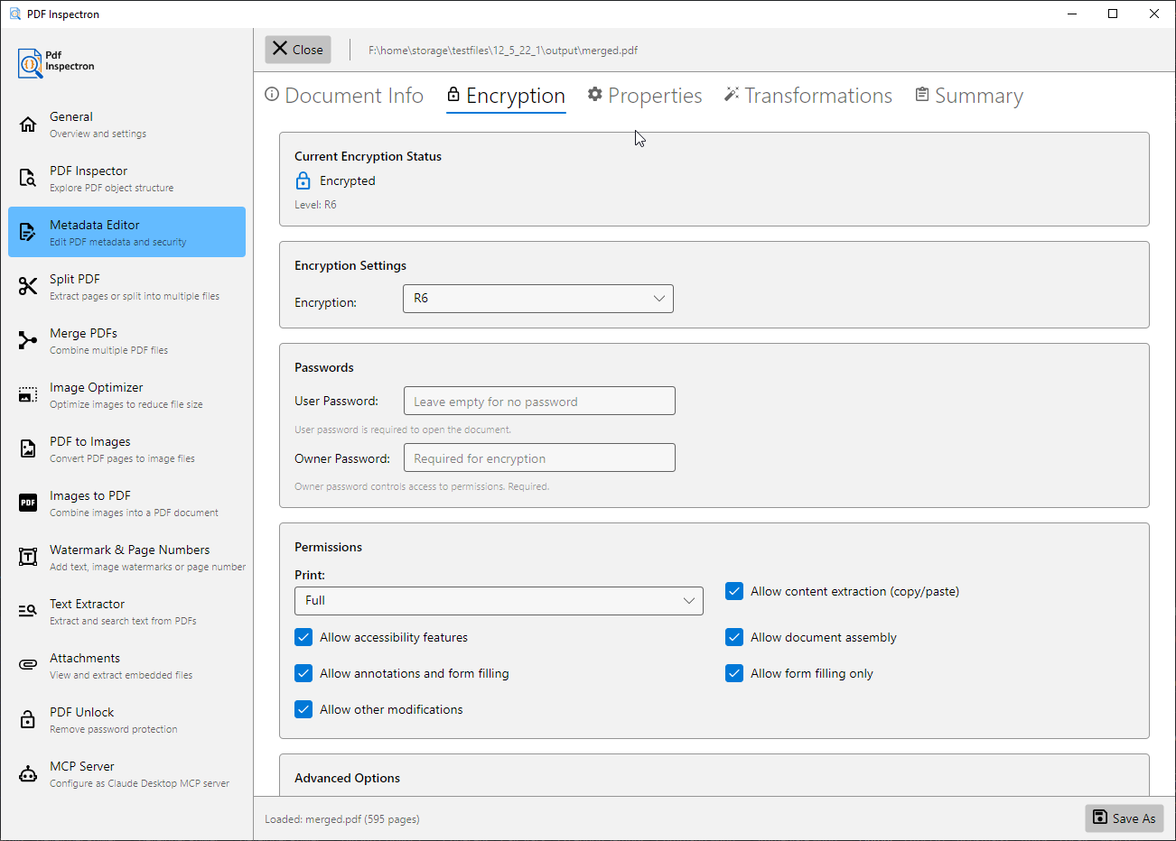Open the PDF Unlock padlock icon
The image size is (1176, 841).
coord(28,719)
